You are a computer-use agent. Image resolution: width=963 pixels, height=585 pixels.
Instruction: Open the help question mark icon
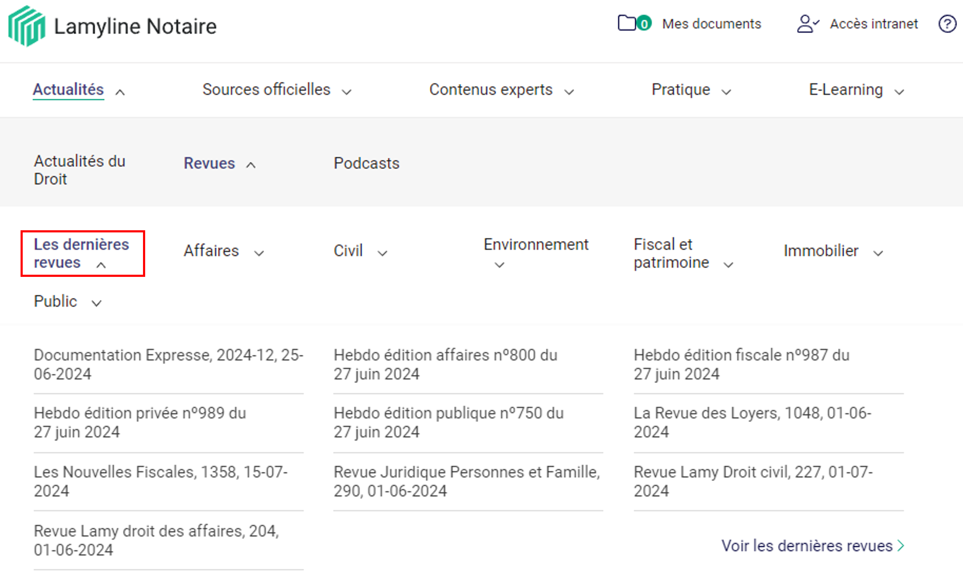click(x=947, y=24)
